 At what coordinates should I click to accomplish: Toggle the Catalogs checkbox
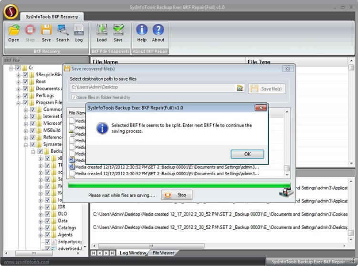47,228
